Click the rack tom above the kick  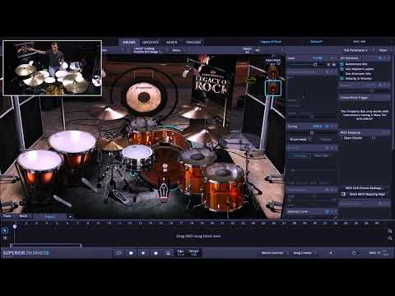pos(142,132)
